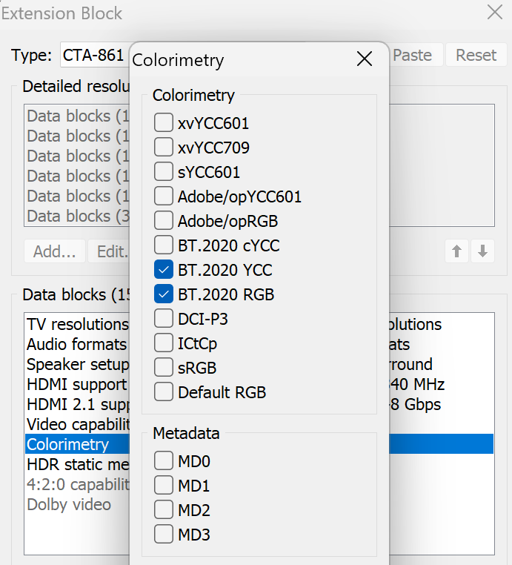Click the Paste button

click(412, 55)
